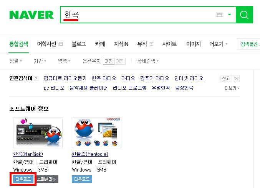Click 다운로드 button under 한곡(HanGok)
Image resolution: width=260 pixels, height=188 pixels.
coord(23,179)
